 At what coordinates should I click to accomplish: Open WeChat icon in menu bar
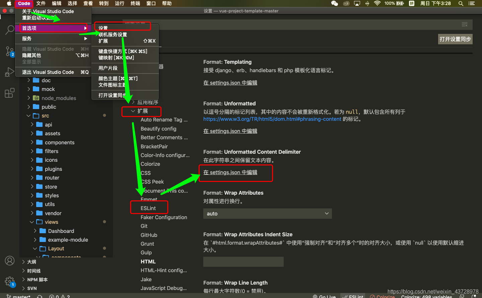click(x=334, y=3)
